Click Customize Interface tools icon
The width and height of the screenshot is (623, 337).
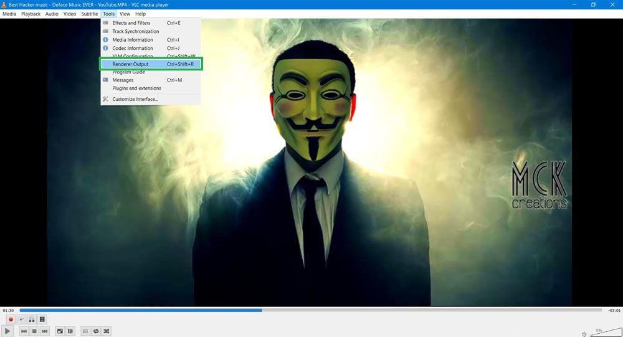click(x=105, y=99)
